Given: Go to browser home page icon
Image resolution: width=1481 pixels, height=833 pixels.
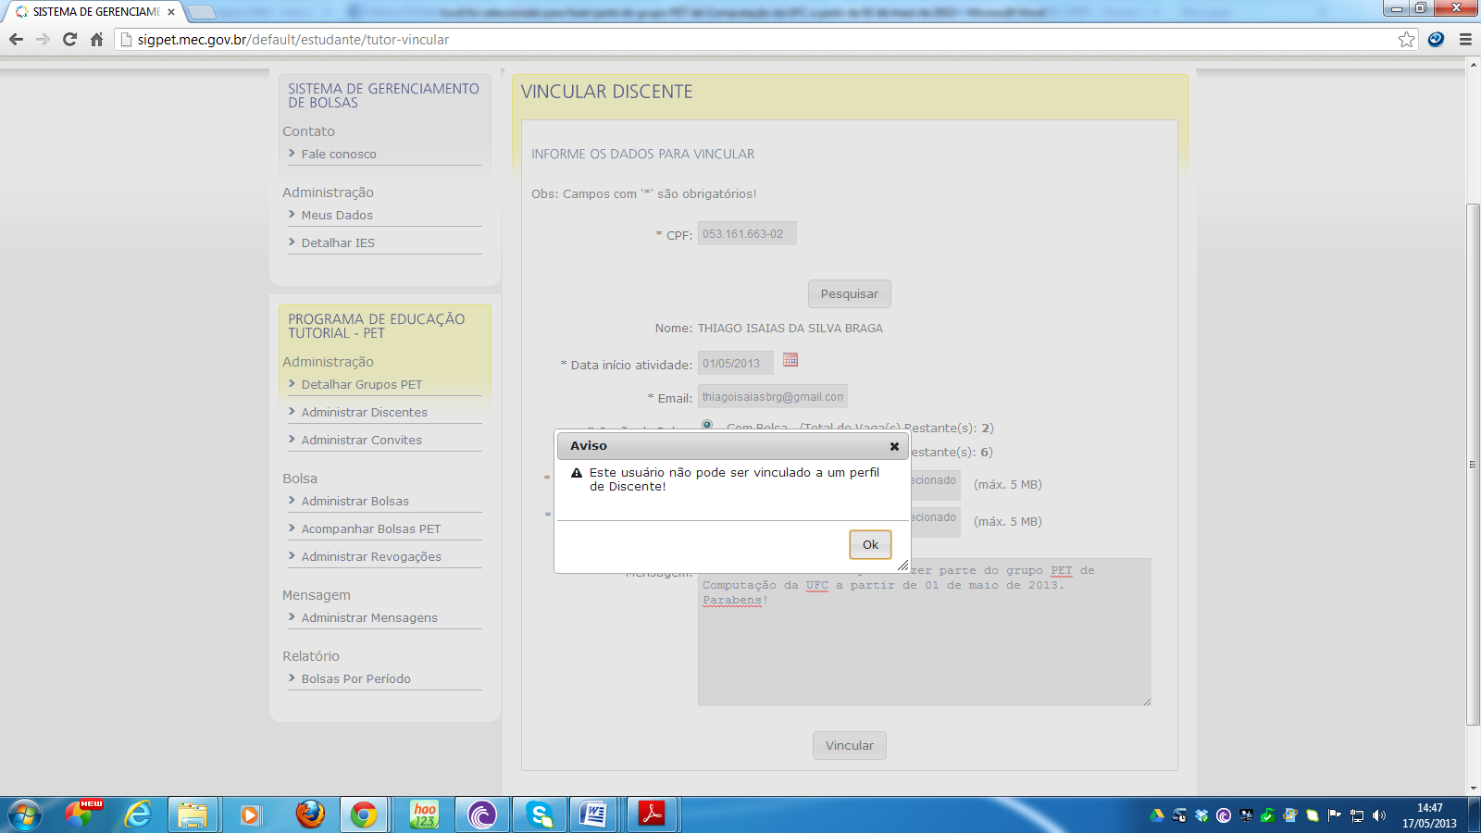Looking at the screenshot, I should [x=96, y=39].
